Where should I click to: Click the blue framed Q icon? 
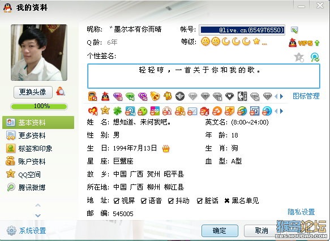[255, 111]
